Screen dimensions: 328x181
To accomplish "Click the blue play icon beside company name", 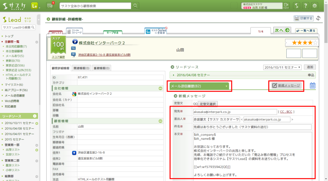I will [x=75, y=42].
